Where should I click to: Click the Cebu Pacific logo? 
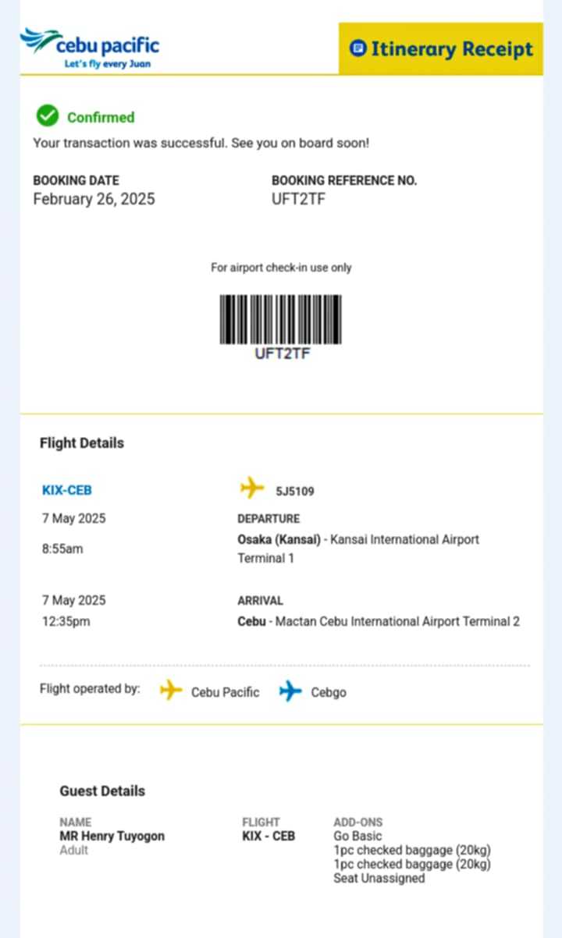[90, 48]
